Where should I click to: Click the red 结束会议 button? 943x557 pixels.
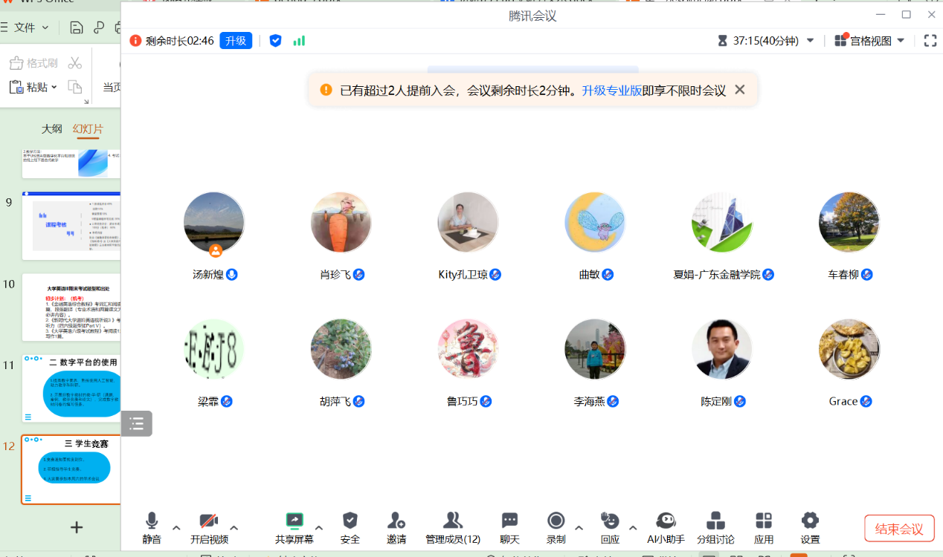898,529
